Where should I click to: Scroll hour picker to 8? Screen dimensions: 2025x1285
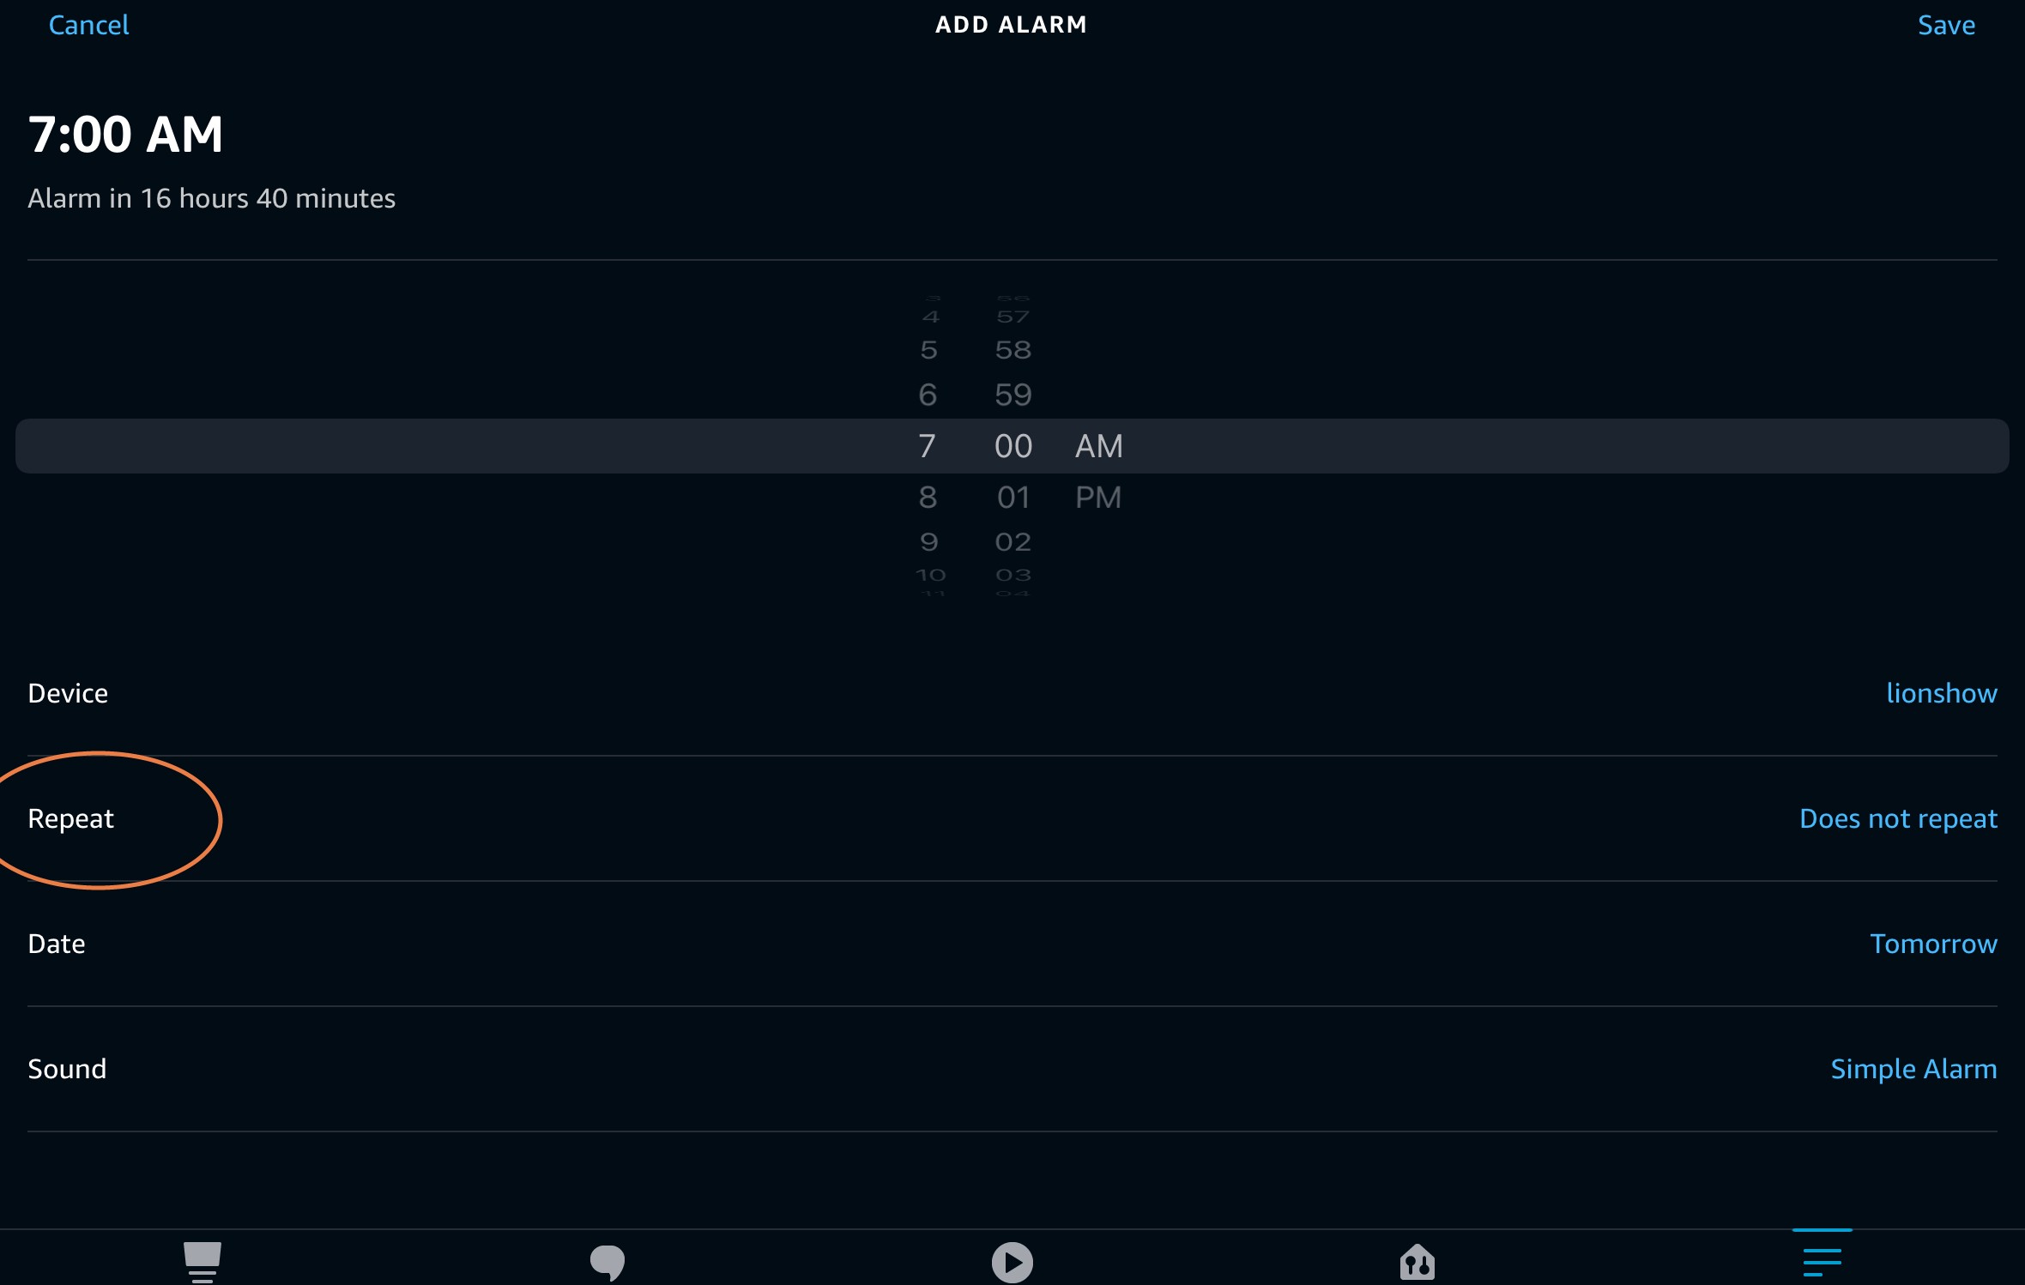[x=926, y=498]
